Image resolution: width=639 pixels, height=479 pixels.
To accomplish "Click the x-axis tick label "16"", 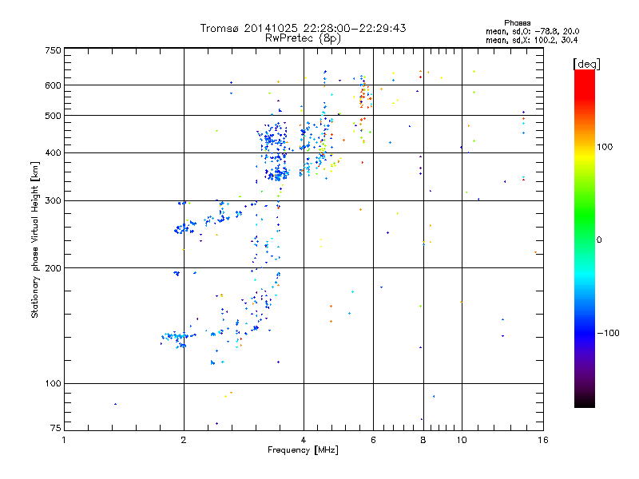I will (x=543, y=440).
